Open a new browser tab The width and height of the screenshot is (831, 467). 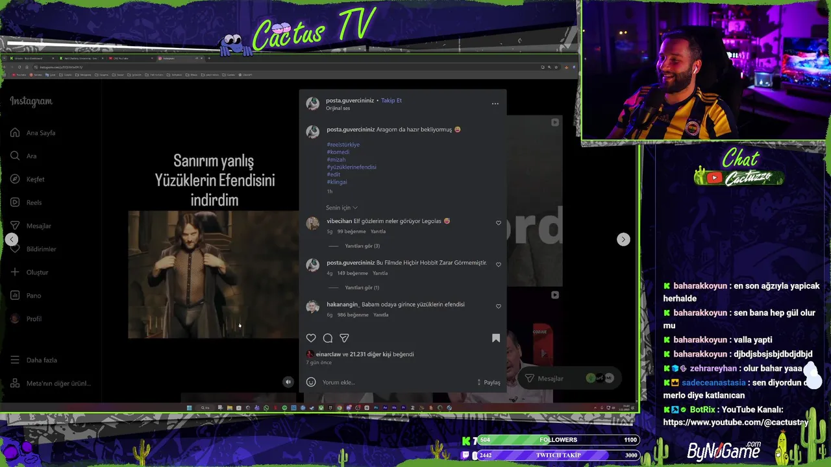coord(209,58)
